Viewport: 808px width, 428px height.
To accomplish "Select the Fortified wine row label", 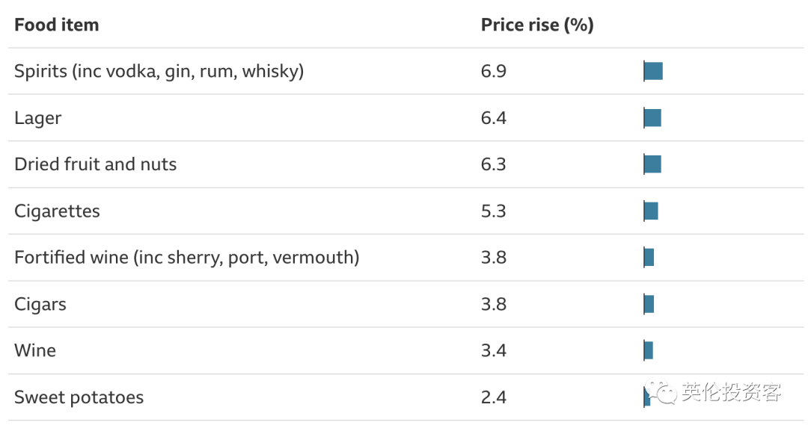I will point(187,258).
